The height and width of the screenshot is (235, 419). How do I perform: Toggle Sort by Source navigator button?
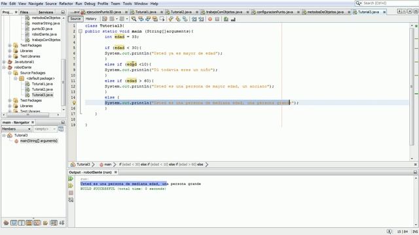pyautogui.click(x=62, y=223)
